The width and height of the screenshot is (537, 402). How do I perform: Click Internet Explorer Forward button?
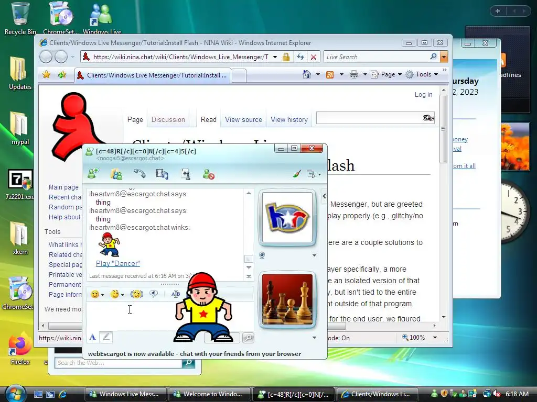[61, 57]
